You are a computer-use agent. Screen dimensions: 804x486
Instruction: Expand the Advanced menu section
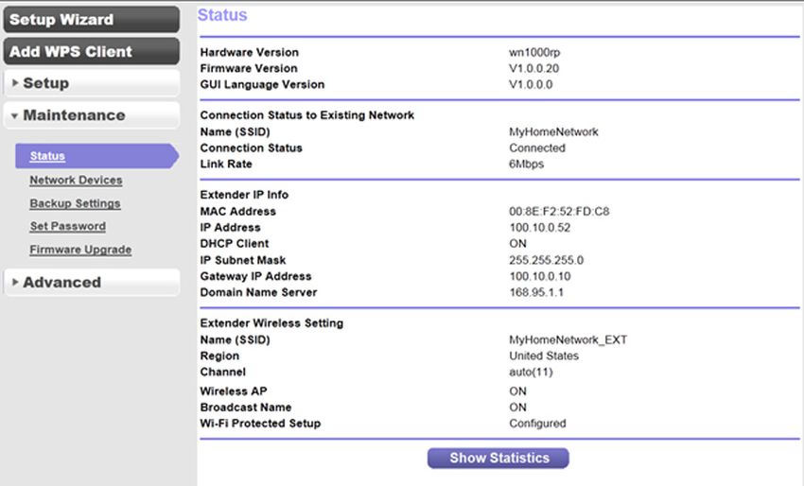click(x=91, y=282)
